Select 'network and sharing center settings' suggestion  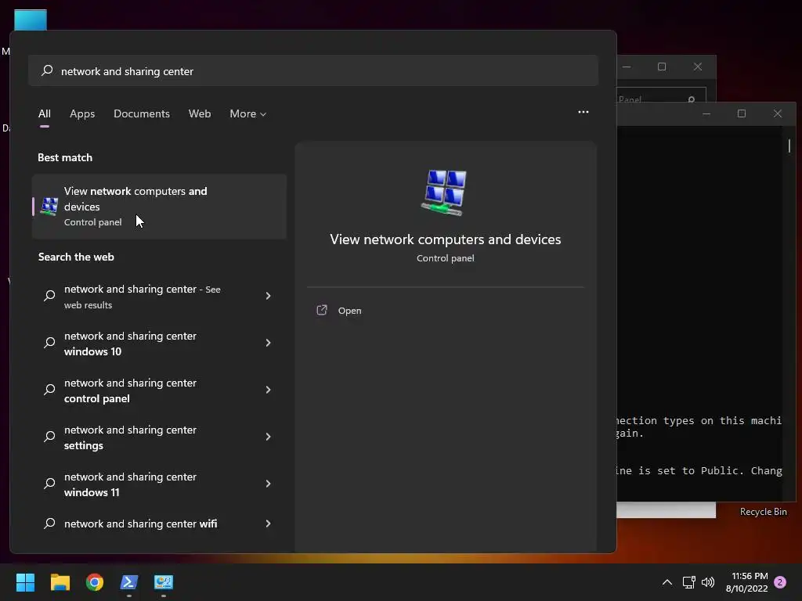coord(159,437)
